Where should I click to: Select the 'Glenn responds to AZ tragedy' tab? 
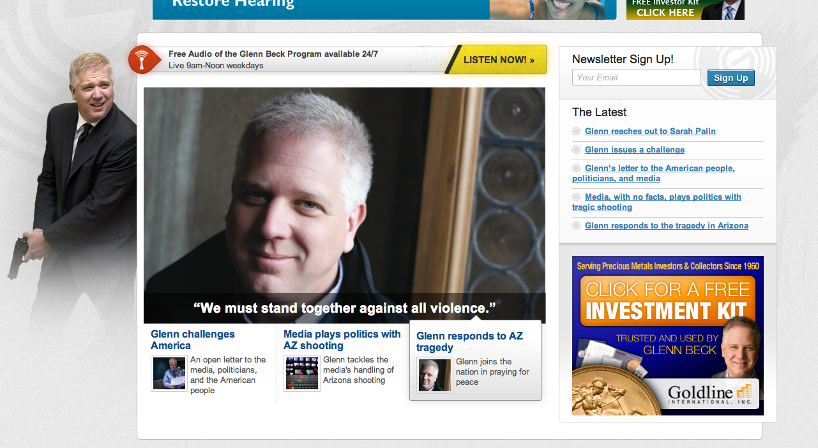tap(475, 361)
